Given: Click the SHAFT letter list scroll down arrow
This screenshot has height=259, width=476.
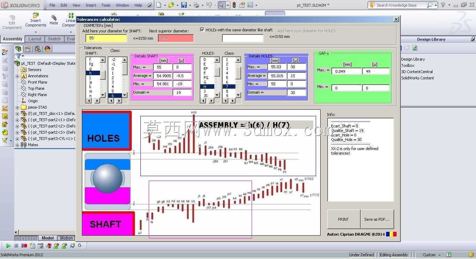Looking at the screenshot, I should (103, 95).
